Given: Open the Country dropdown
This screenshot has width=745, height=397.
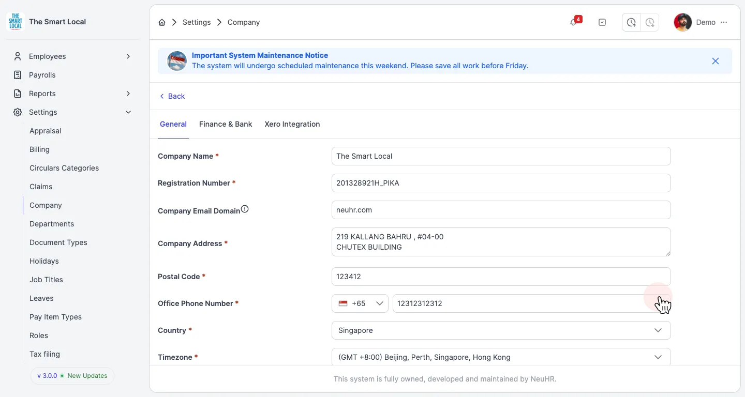Looking at the screenshot, I should [501, 330].
